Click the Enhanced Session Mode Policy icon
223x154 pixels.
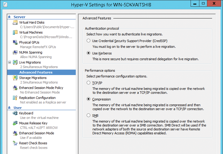(15, 88)
